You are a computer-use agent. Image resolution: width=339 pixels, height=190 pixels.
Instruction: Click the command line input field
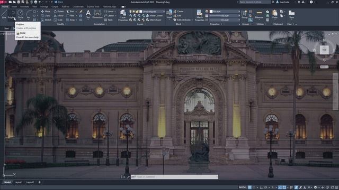click(175, 177)
